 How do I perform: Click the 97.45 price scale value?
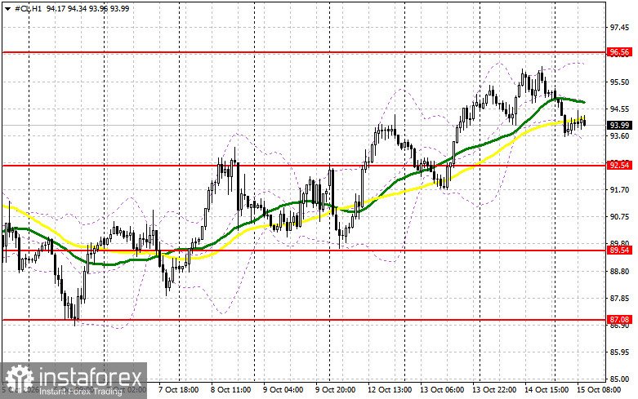click(619, 28)
